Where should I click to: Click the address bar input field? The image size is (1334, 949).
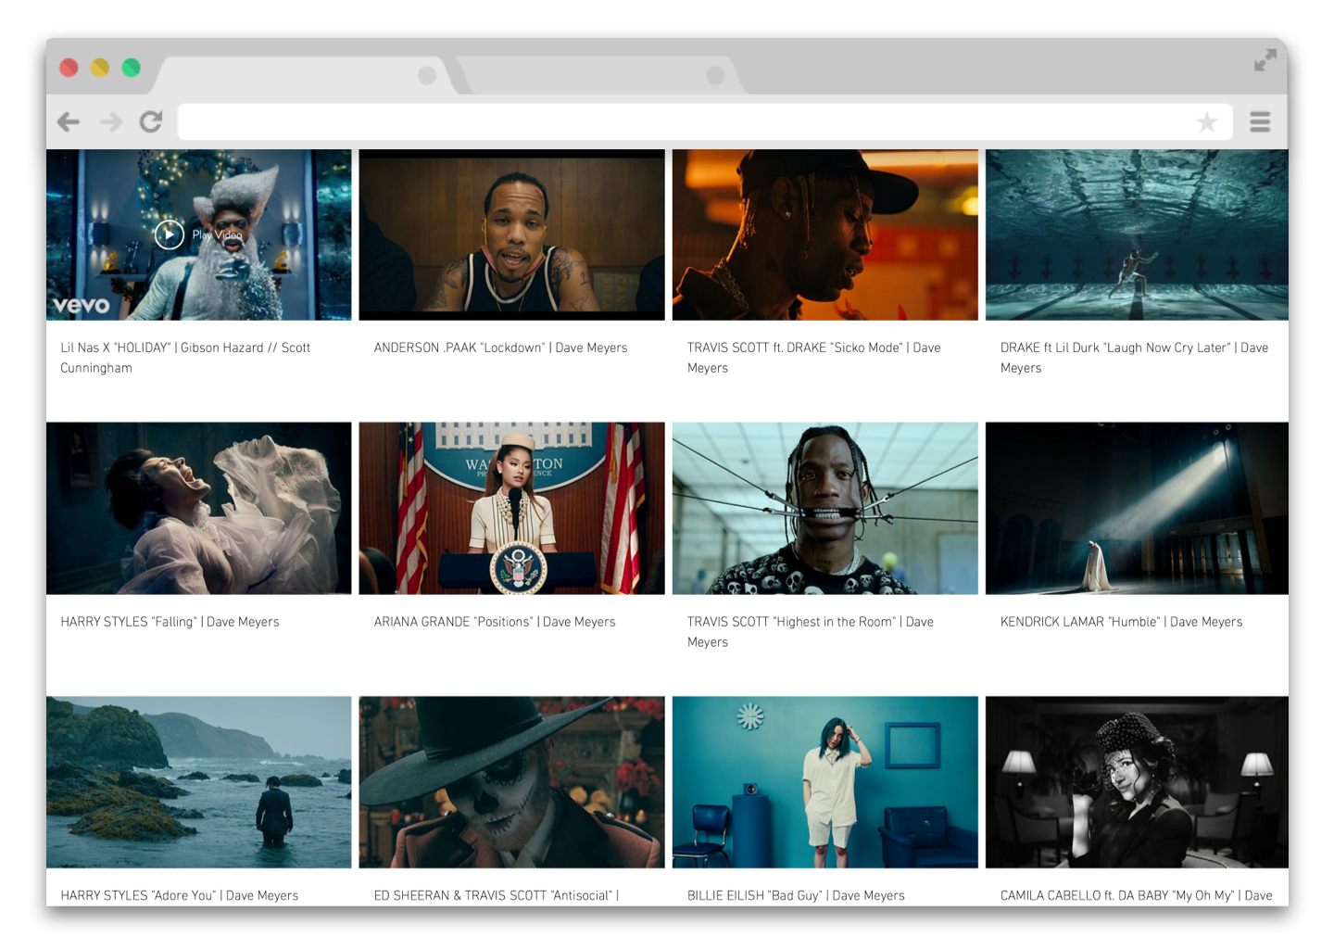tap(686, 122)
